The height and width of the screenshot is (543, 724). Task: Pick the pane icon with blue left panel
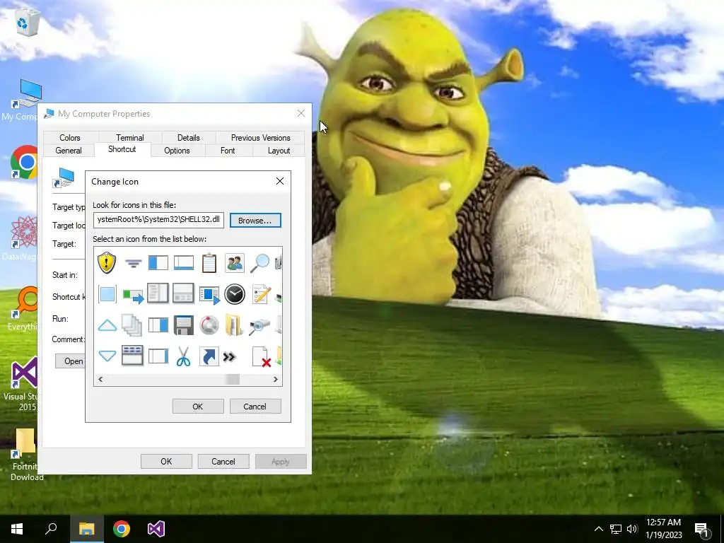pyautogui.click(x=158, y=263)
